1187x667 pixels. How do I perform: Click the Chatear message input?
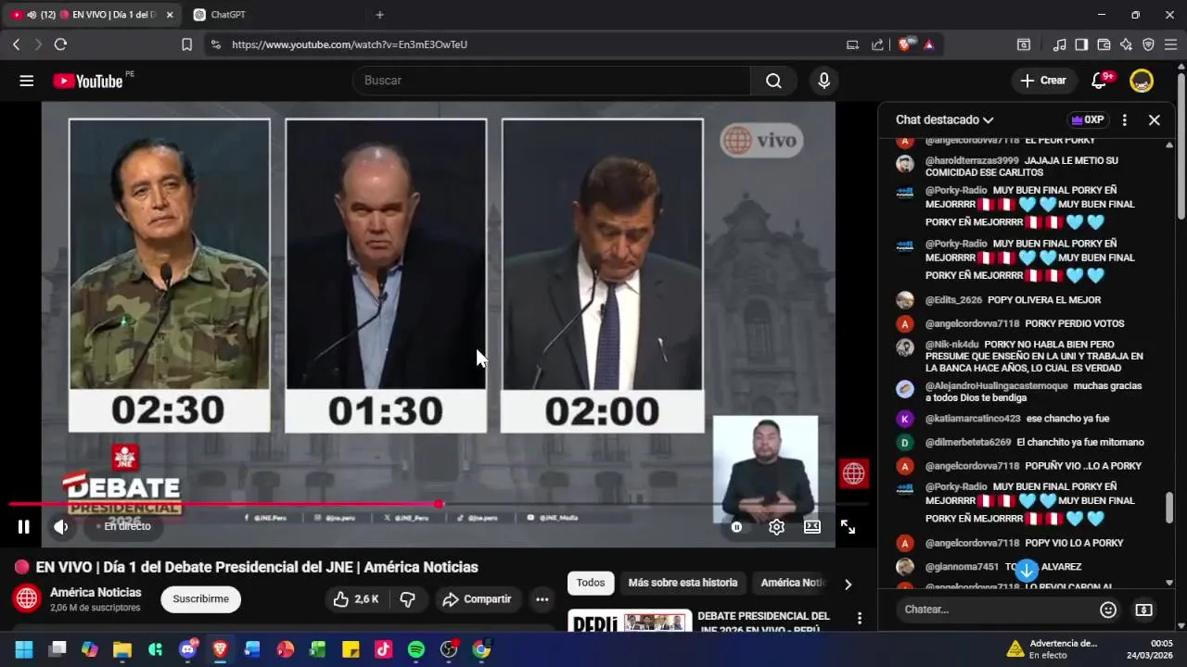click(x=996, y=610)
